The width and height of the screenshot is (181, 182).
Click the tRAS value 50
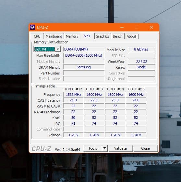[x=73, y=118]
